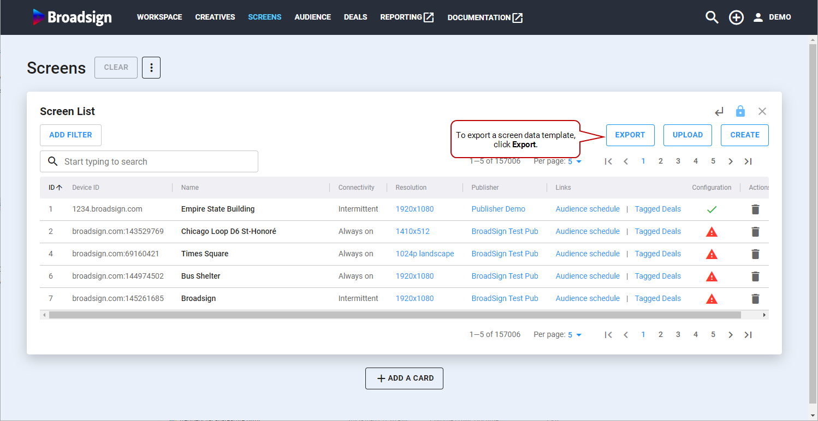Click the UPLOAD button
This screenshot has height=421, width=818.
click(x=687, y=135)
